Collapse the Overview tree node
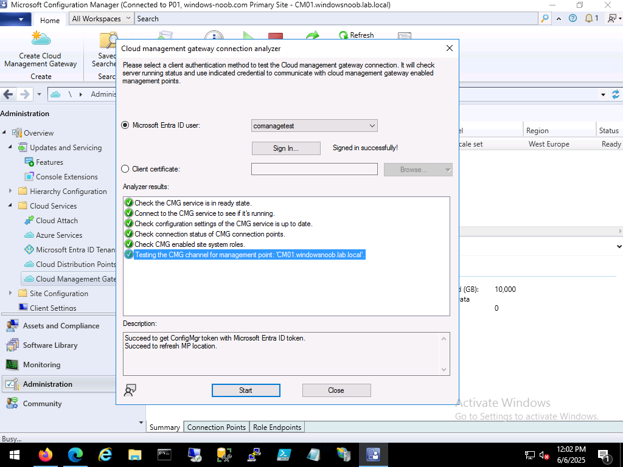The height and width of the screenshot is (467, 623). click(x=4, y=132)
